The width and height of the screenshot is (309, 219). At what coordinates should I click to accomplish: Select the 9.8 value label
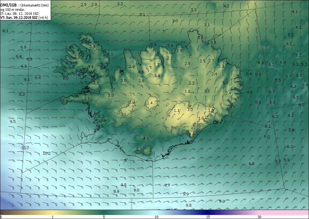pos(188,205)
